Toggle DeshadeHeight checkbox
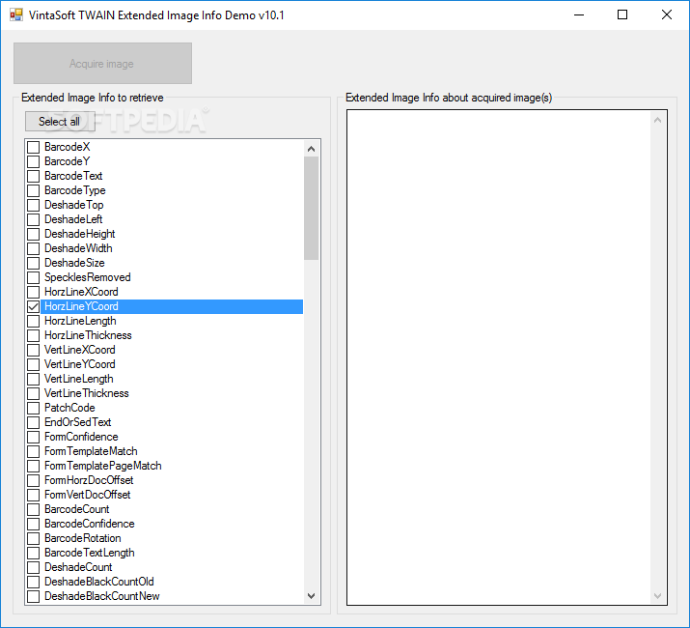Image resolution: width=690 pixels, height=628 pixels. pos(34,234)
